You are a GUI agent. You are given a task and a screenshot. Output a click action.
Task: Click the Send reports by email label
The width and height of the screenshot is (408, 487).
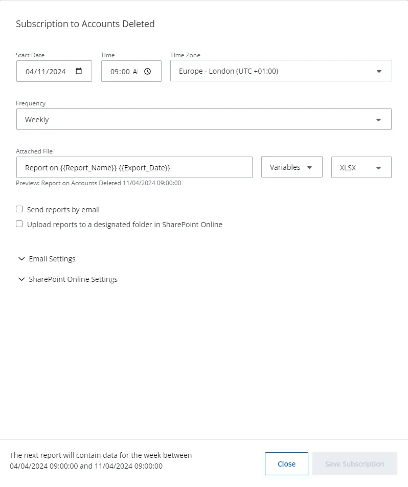pos(63,210)
